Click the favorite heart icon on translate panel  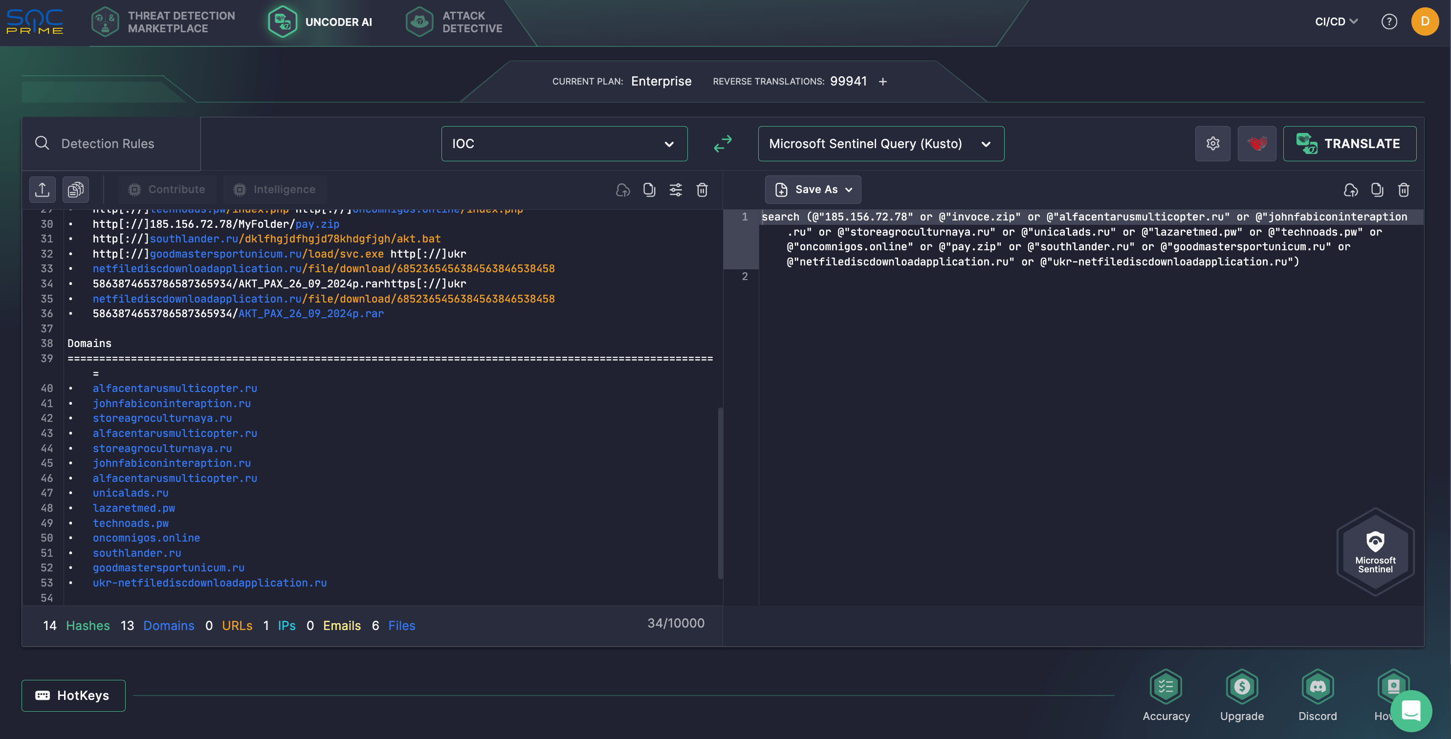pyautogui.click(x=1257, y=143)
